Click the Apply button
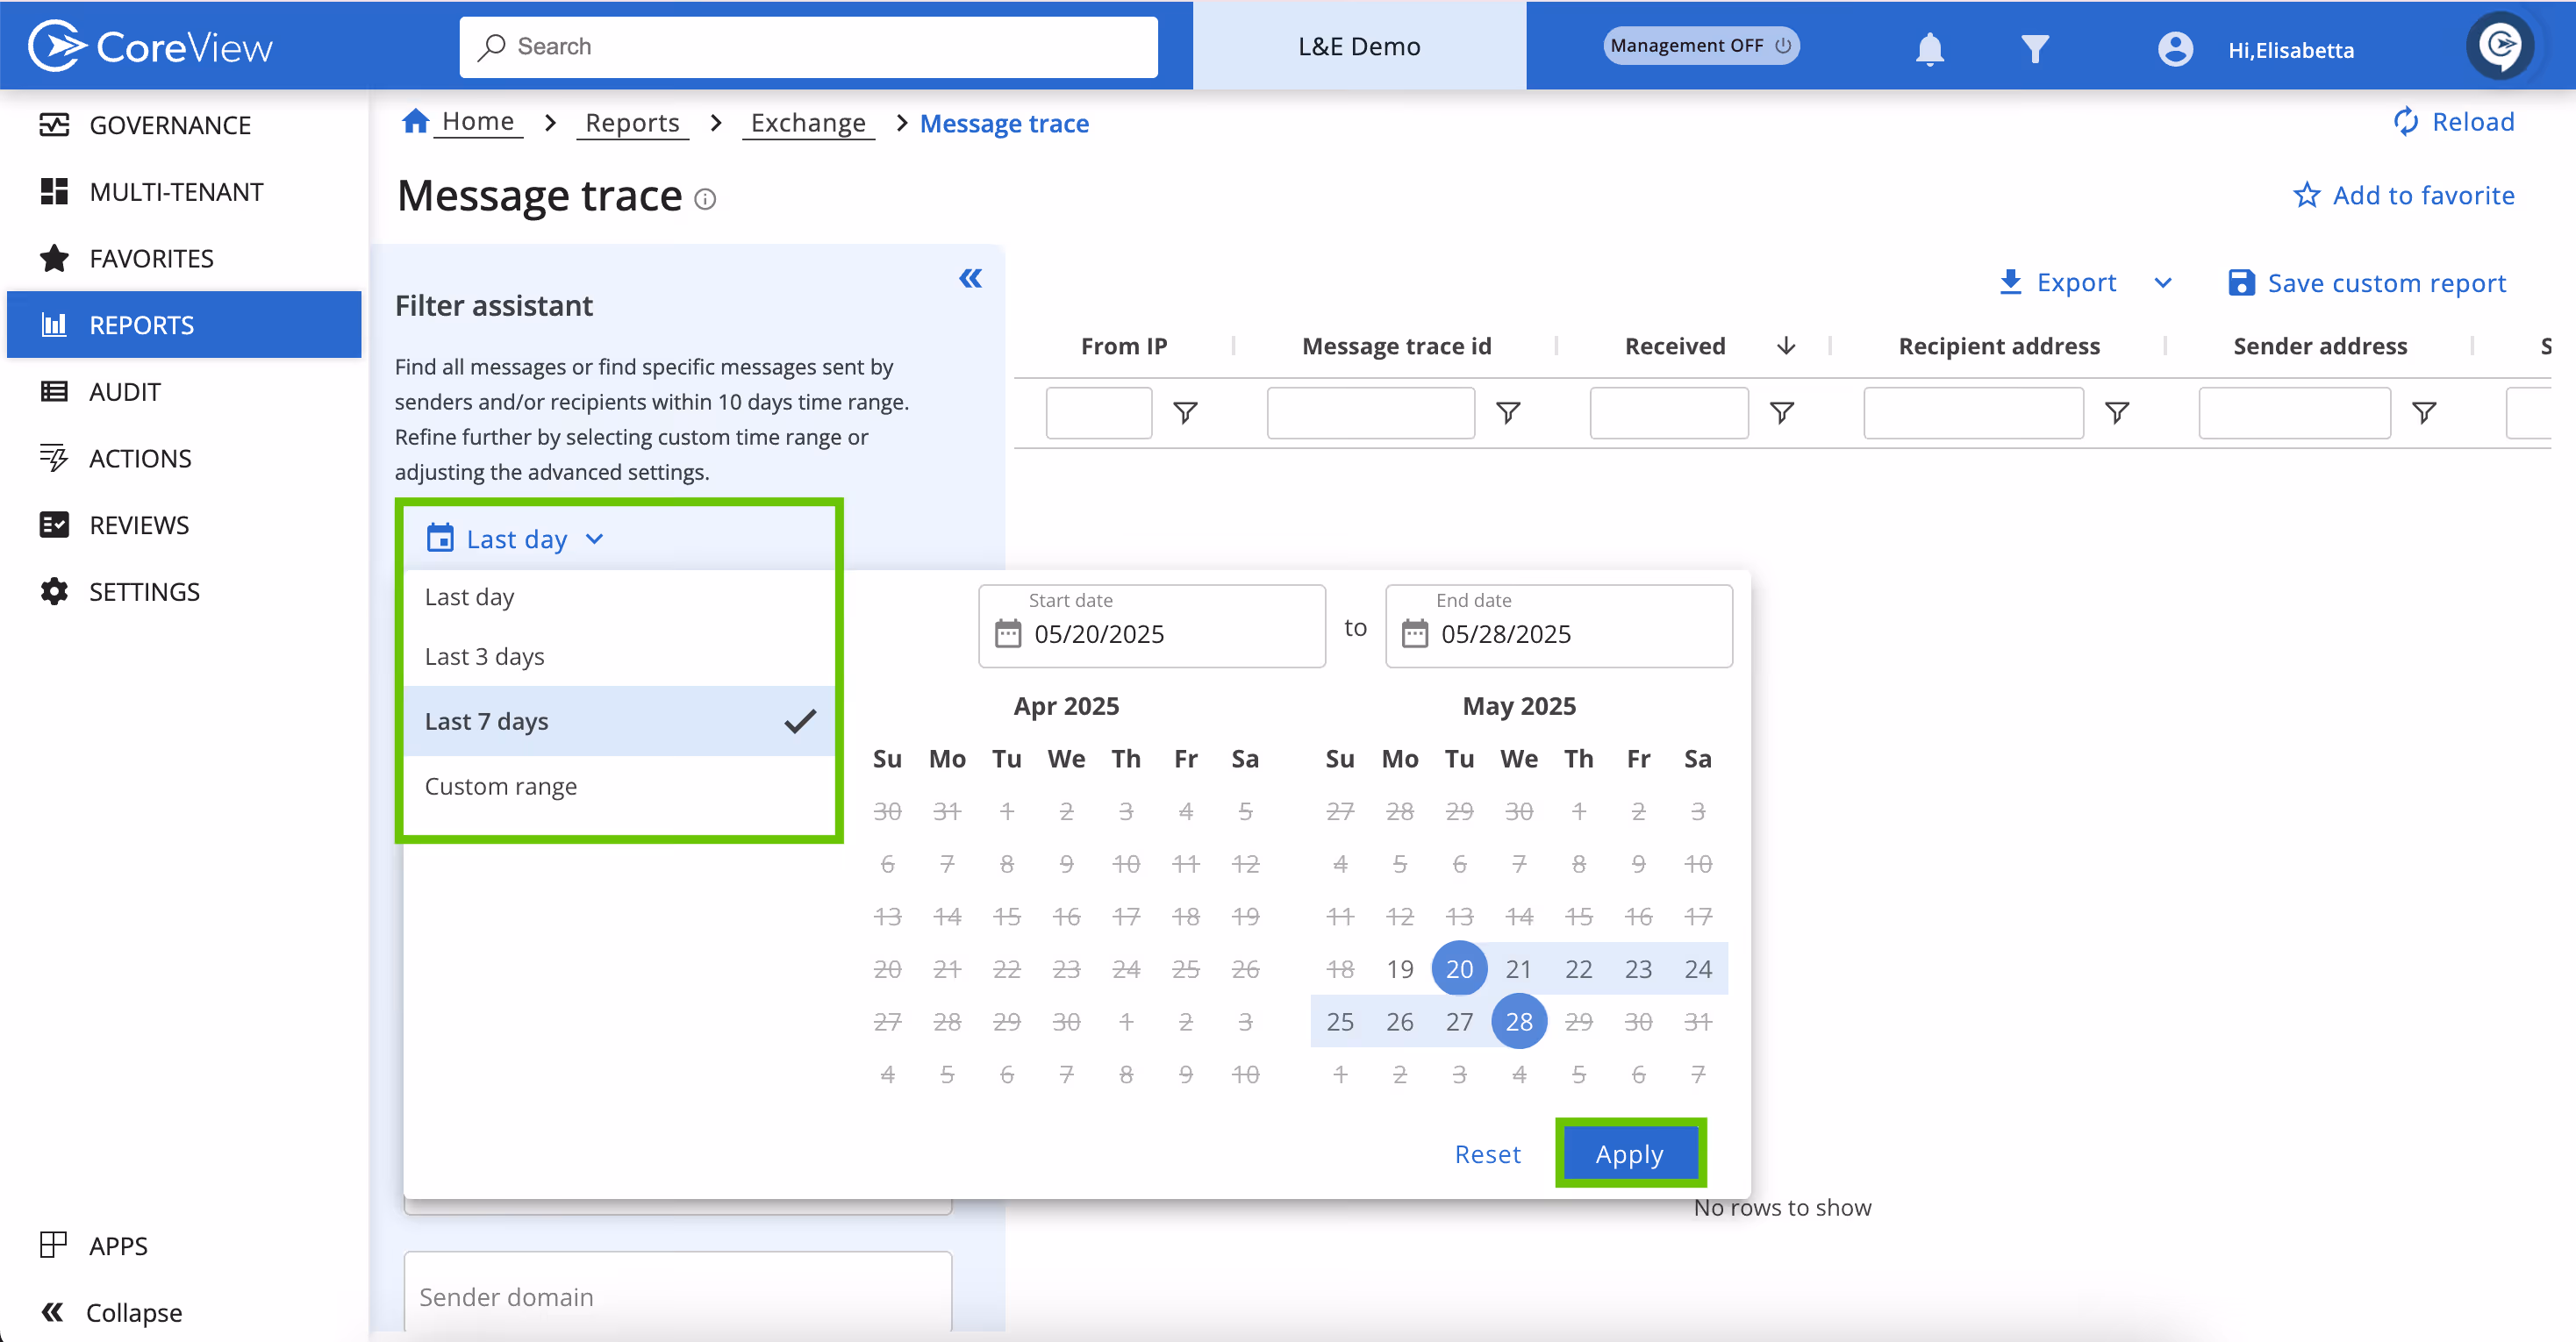2576x1342 pixels. (x=1629, y=1153)
